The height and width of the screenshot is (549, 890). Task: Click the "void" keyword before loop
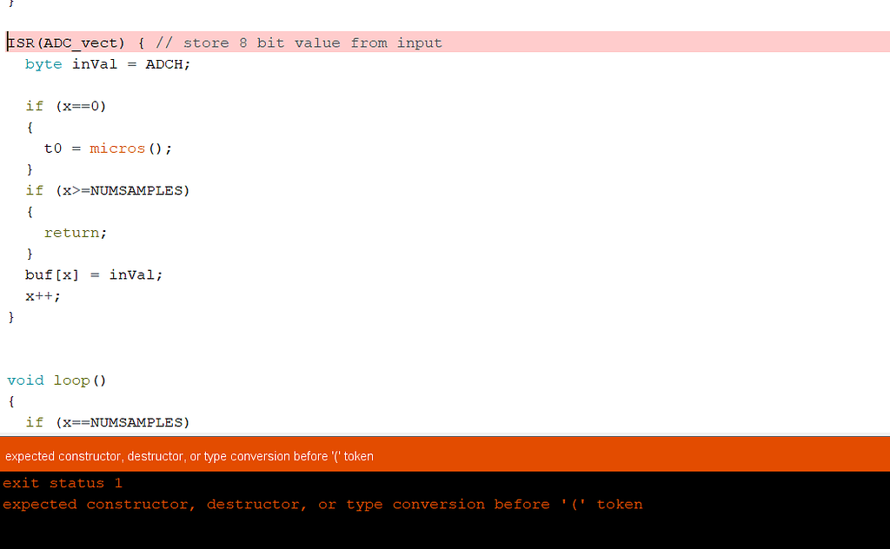point(25,380)
